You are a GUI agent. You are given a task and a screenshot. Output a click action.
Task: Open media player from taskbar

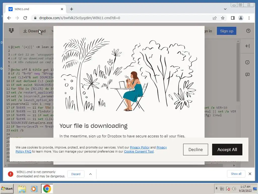34,189
